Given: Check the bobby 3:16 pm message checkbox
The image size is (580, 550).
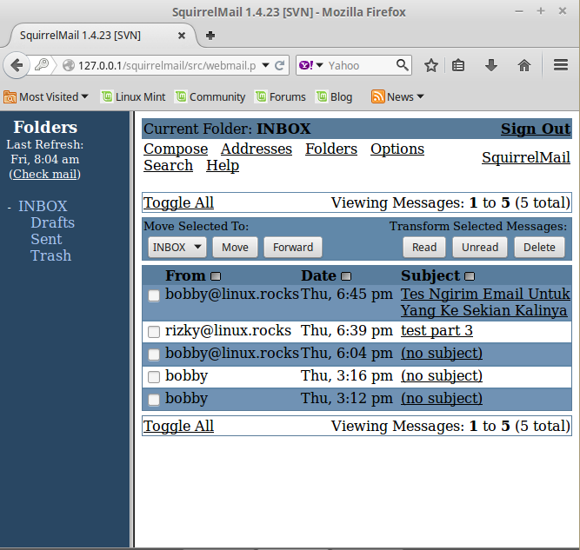Looking at the screenshot, I should click(x=154, y=376).
